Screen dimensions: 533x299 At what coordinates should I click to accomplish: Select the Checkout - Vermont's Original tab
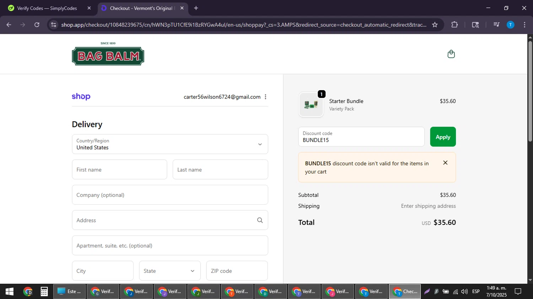141,8
